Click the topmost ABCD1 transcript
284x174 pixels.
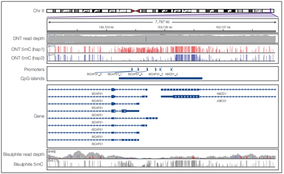coord(218,89)
